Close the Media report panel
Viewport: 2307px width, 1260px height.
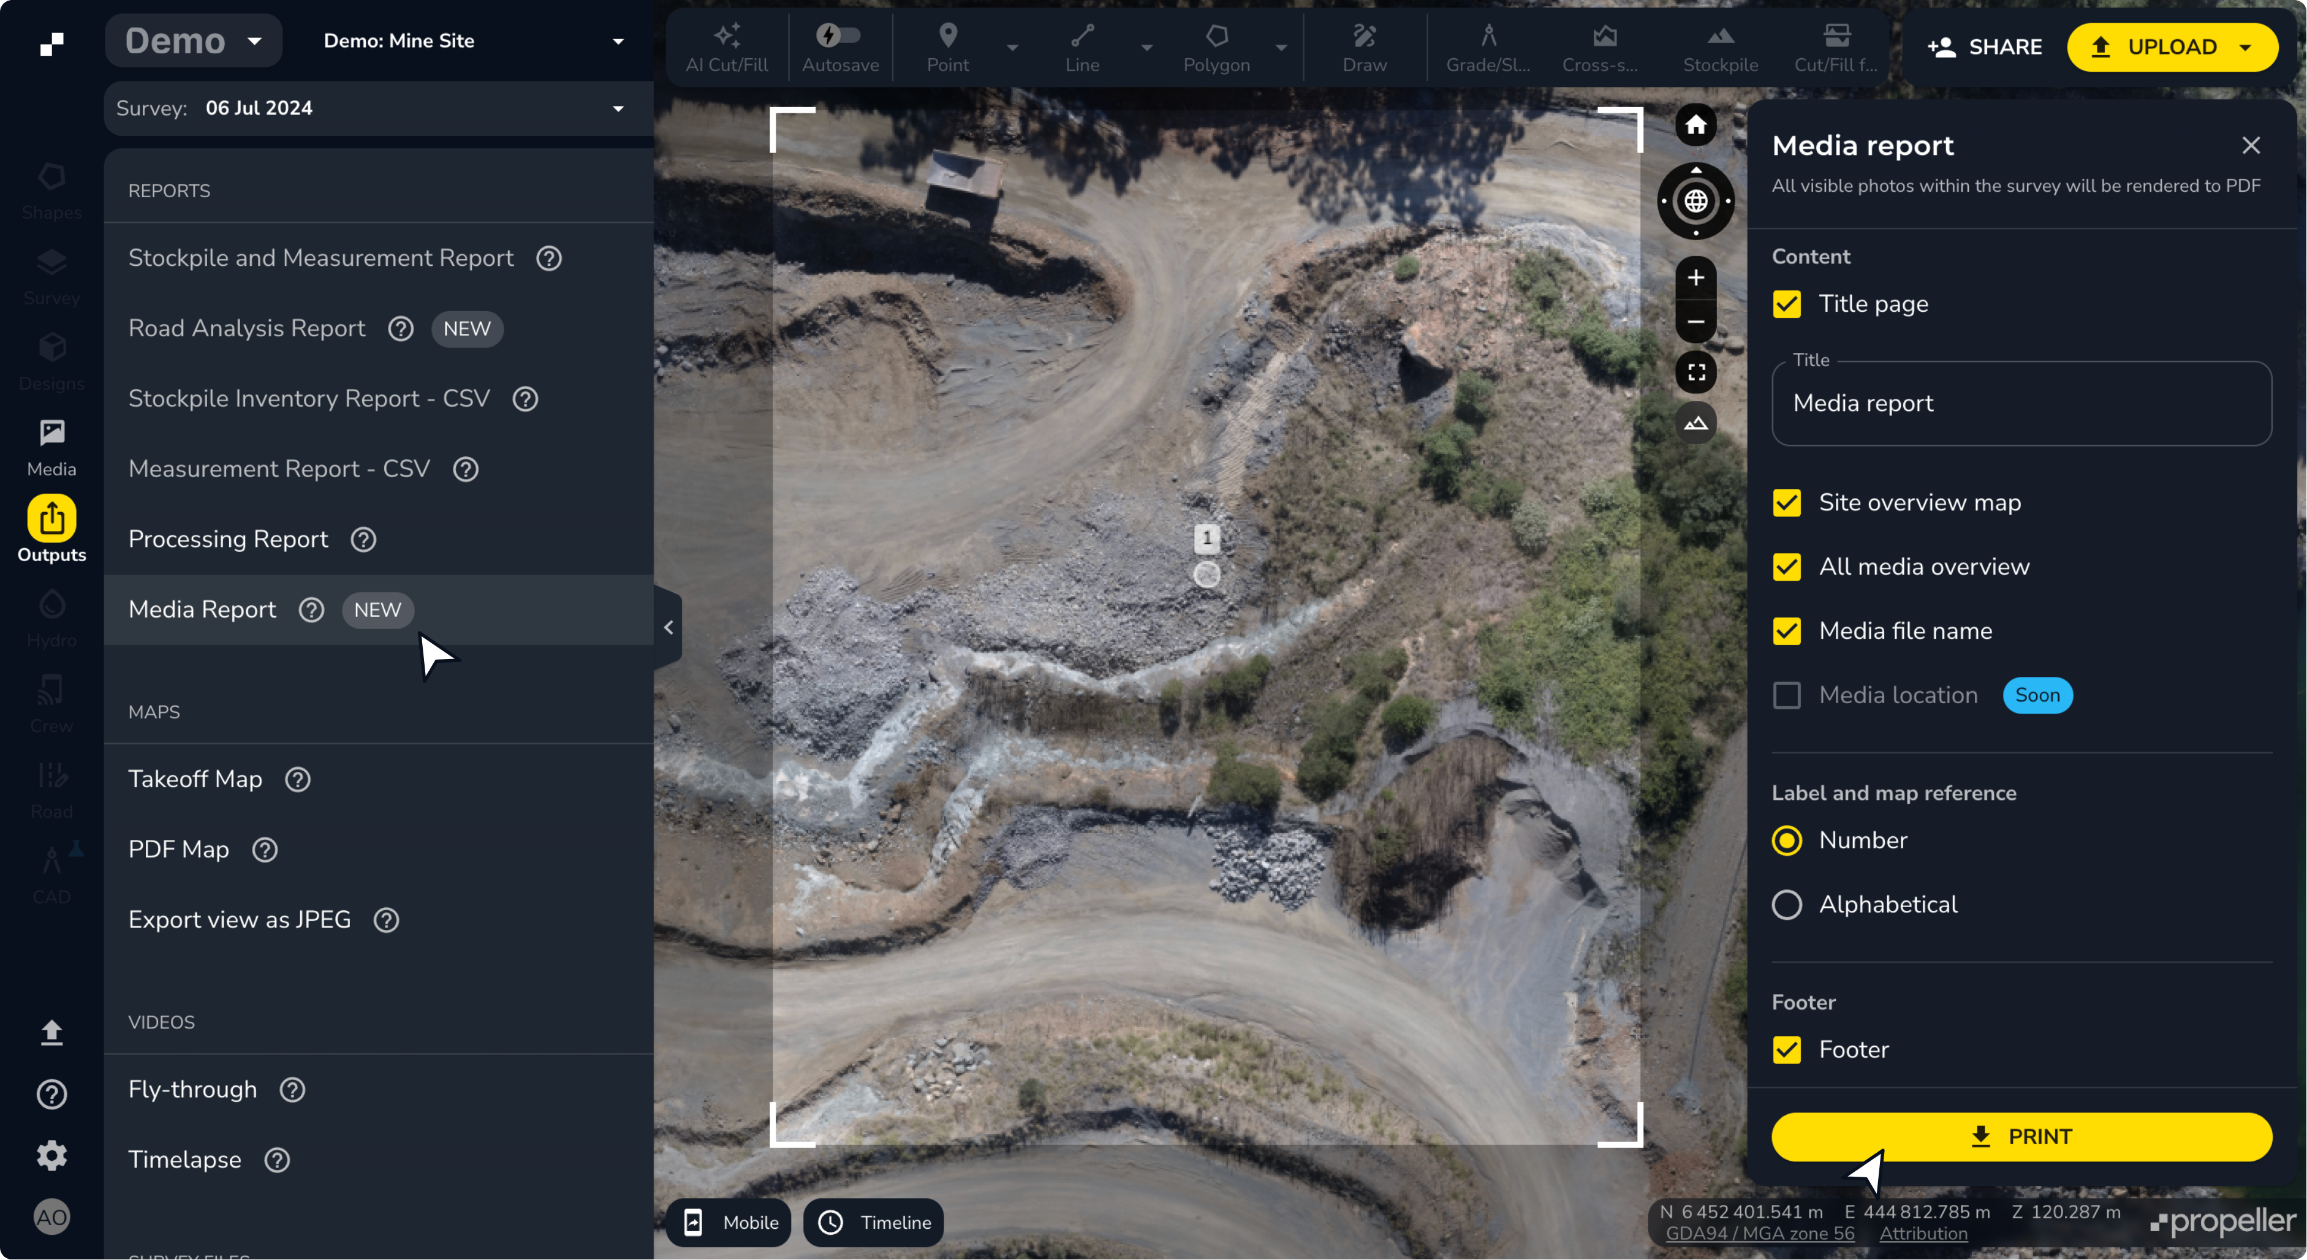[x=2251, y=145]
